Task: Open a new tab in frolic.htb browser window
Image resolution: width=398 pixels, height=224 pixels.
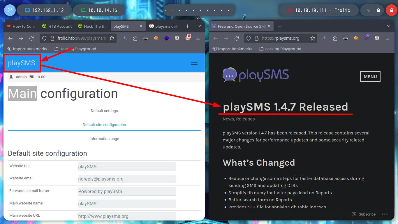Action: [188, 26]
